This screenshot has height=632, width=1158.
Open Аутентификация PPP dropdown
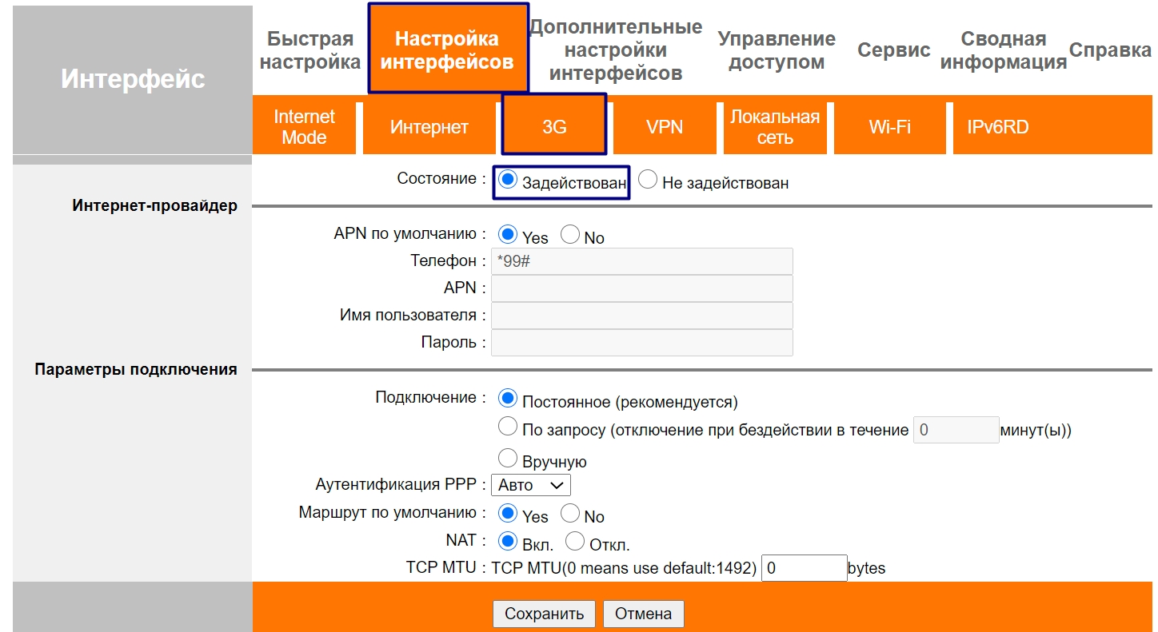pyautogui.click(x=531, y=485)
